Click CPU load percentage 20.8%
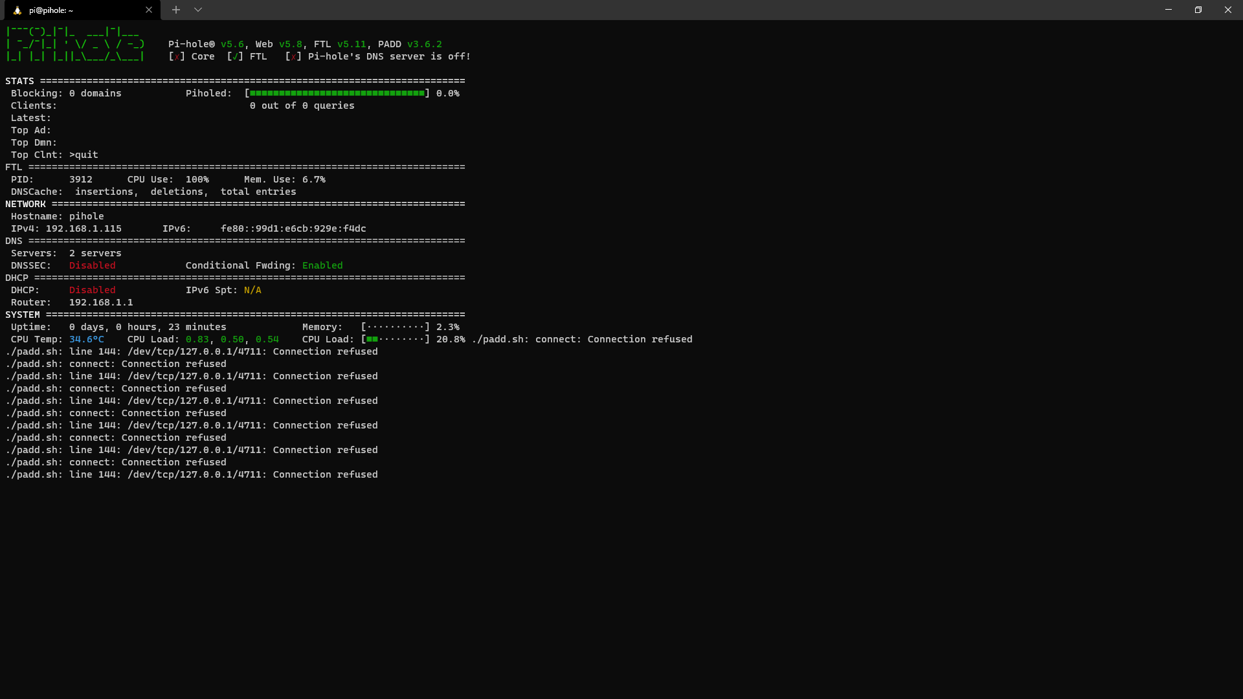The width and height of the screenshot is (1243, 699). pyautogui.click(x=451, y=340)
